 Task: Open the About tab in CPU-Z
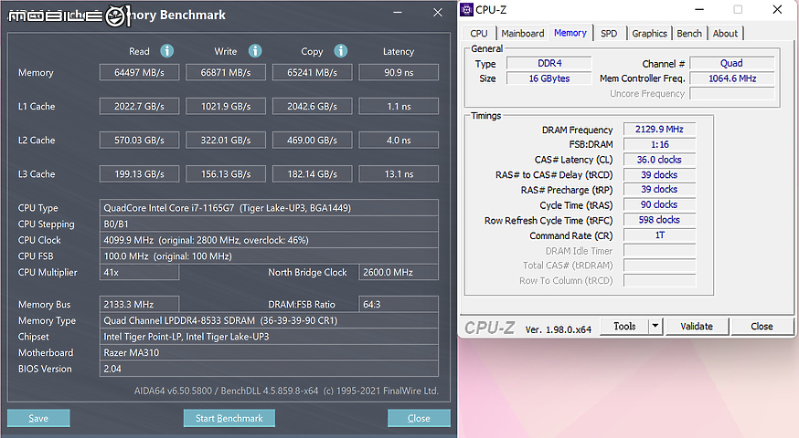(725, 33)
